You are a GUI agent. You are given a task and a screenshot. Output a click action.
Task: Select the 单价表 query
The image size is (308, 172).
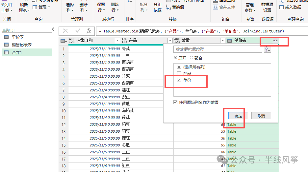[27, 37]
